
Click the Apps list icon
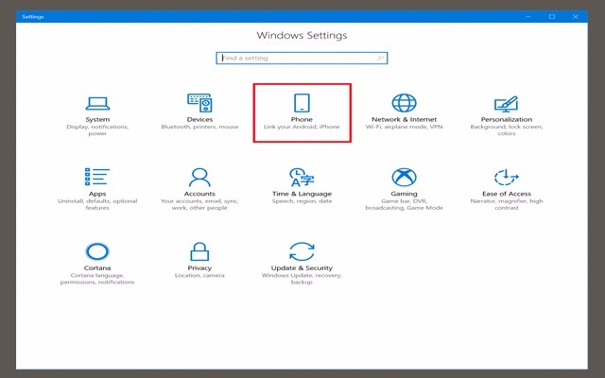[97, 177]
